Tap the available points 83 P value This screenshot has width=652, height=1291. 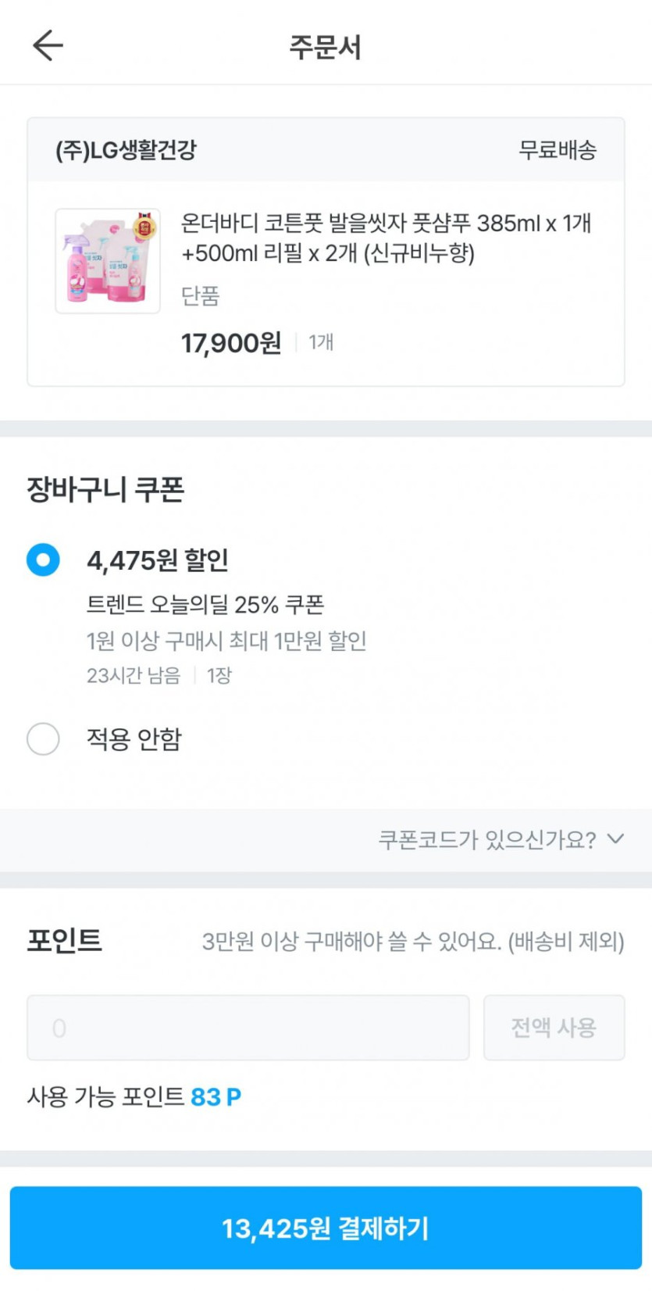click(216, 1097)
